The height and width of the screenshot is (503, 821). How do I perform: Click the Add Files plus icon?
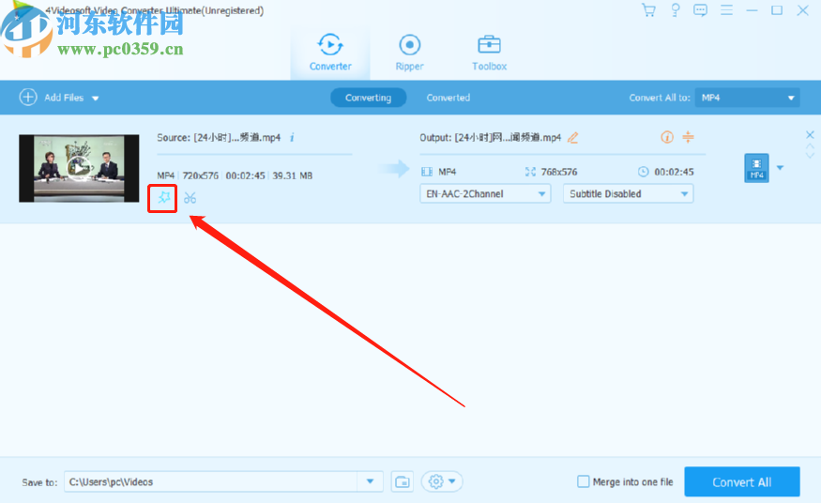[28, 98]
